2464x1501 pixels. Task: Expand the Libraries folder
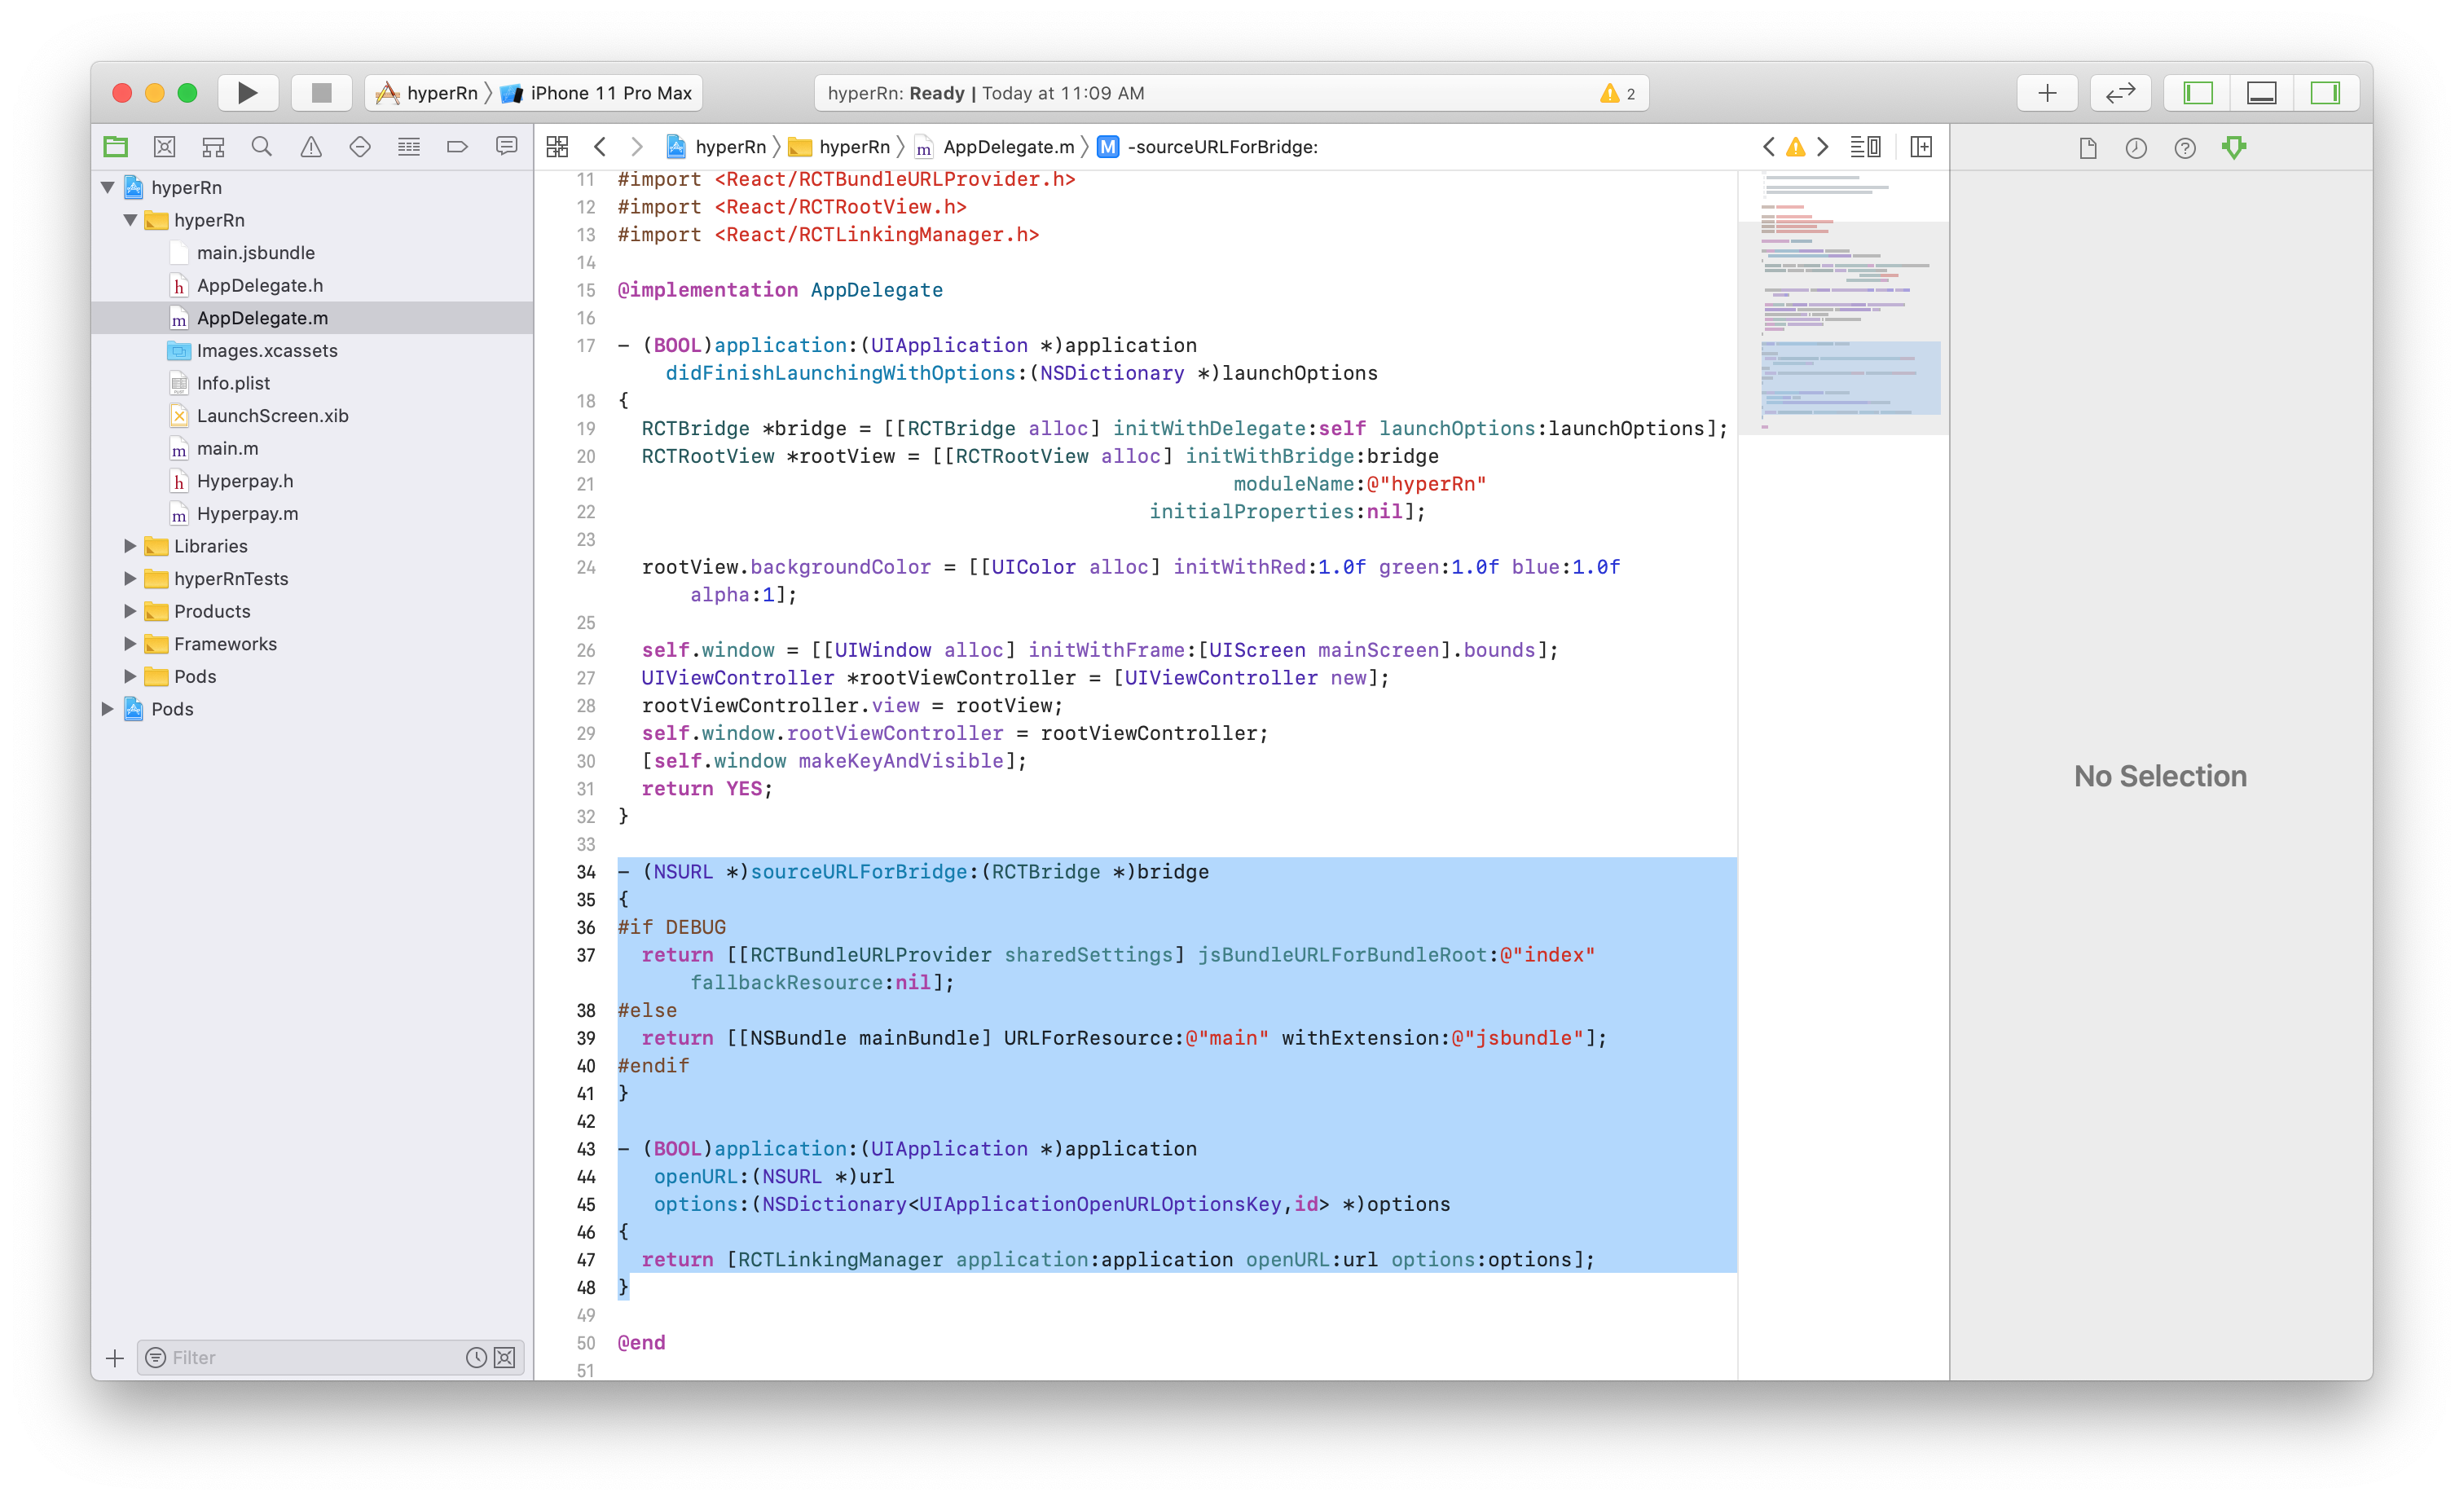pyautogui.click(x=130, y=546)
